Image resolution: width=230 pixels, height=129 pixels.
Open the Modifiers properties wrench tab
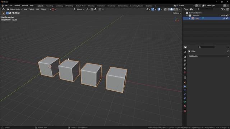click(185, 86)
